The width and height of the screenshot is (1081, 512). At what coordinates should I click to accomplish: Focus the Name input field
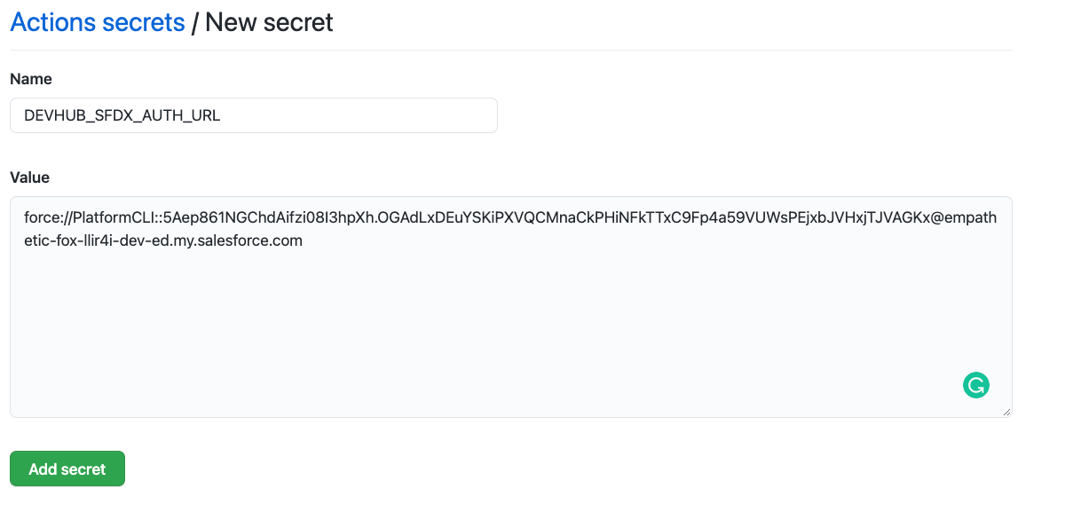click(254, 115)
